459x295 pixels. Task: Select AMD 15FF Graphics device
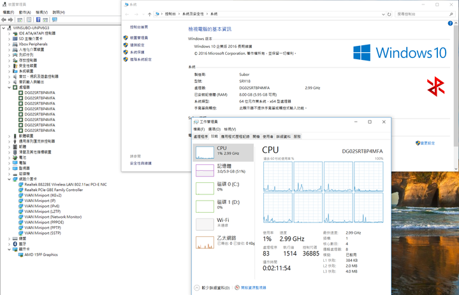tap(41, 255)
